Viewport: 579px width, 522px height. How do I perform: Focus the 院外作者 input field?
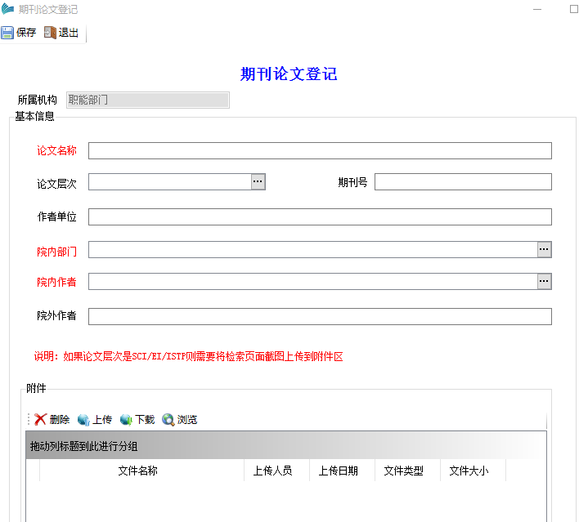coord(320,316)
